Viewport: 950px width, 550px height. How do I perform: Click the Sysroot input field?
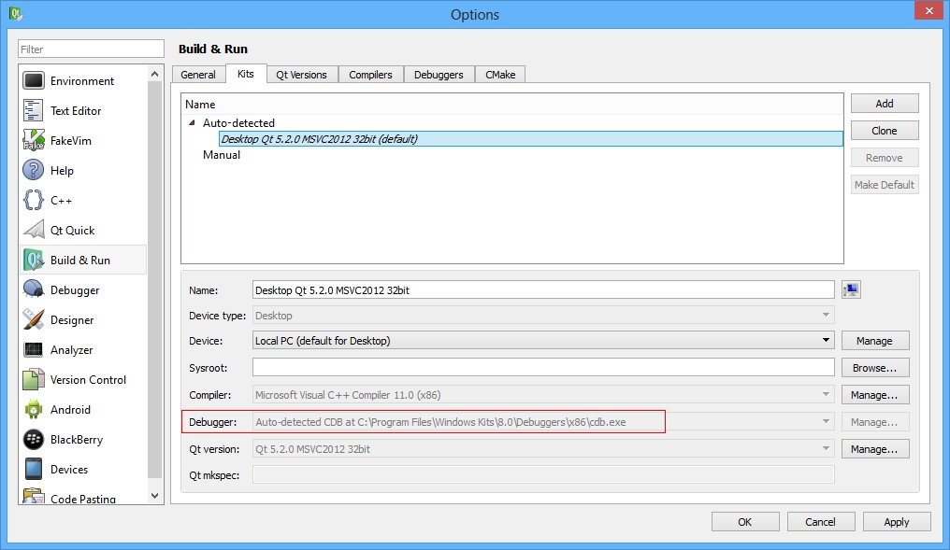point(543,367)
